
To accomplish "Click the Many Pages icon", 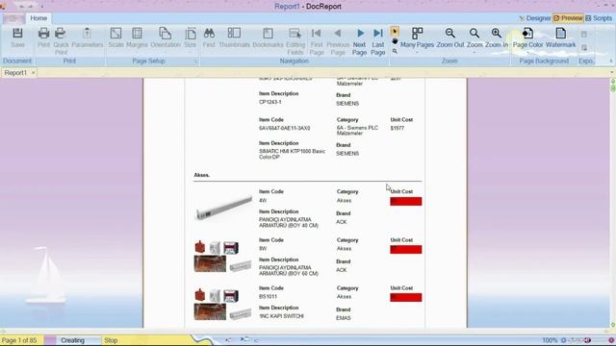I will [417, 34].
